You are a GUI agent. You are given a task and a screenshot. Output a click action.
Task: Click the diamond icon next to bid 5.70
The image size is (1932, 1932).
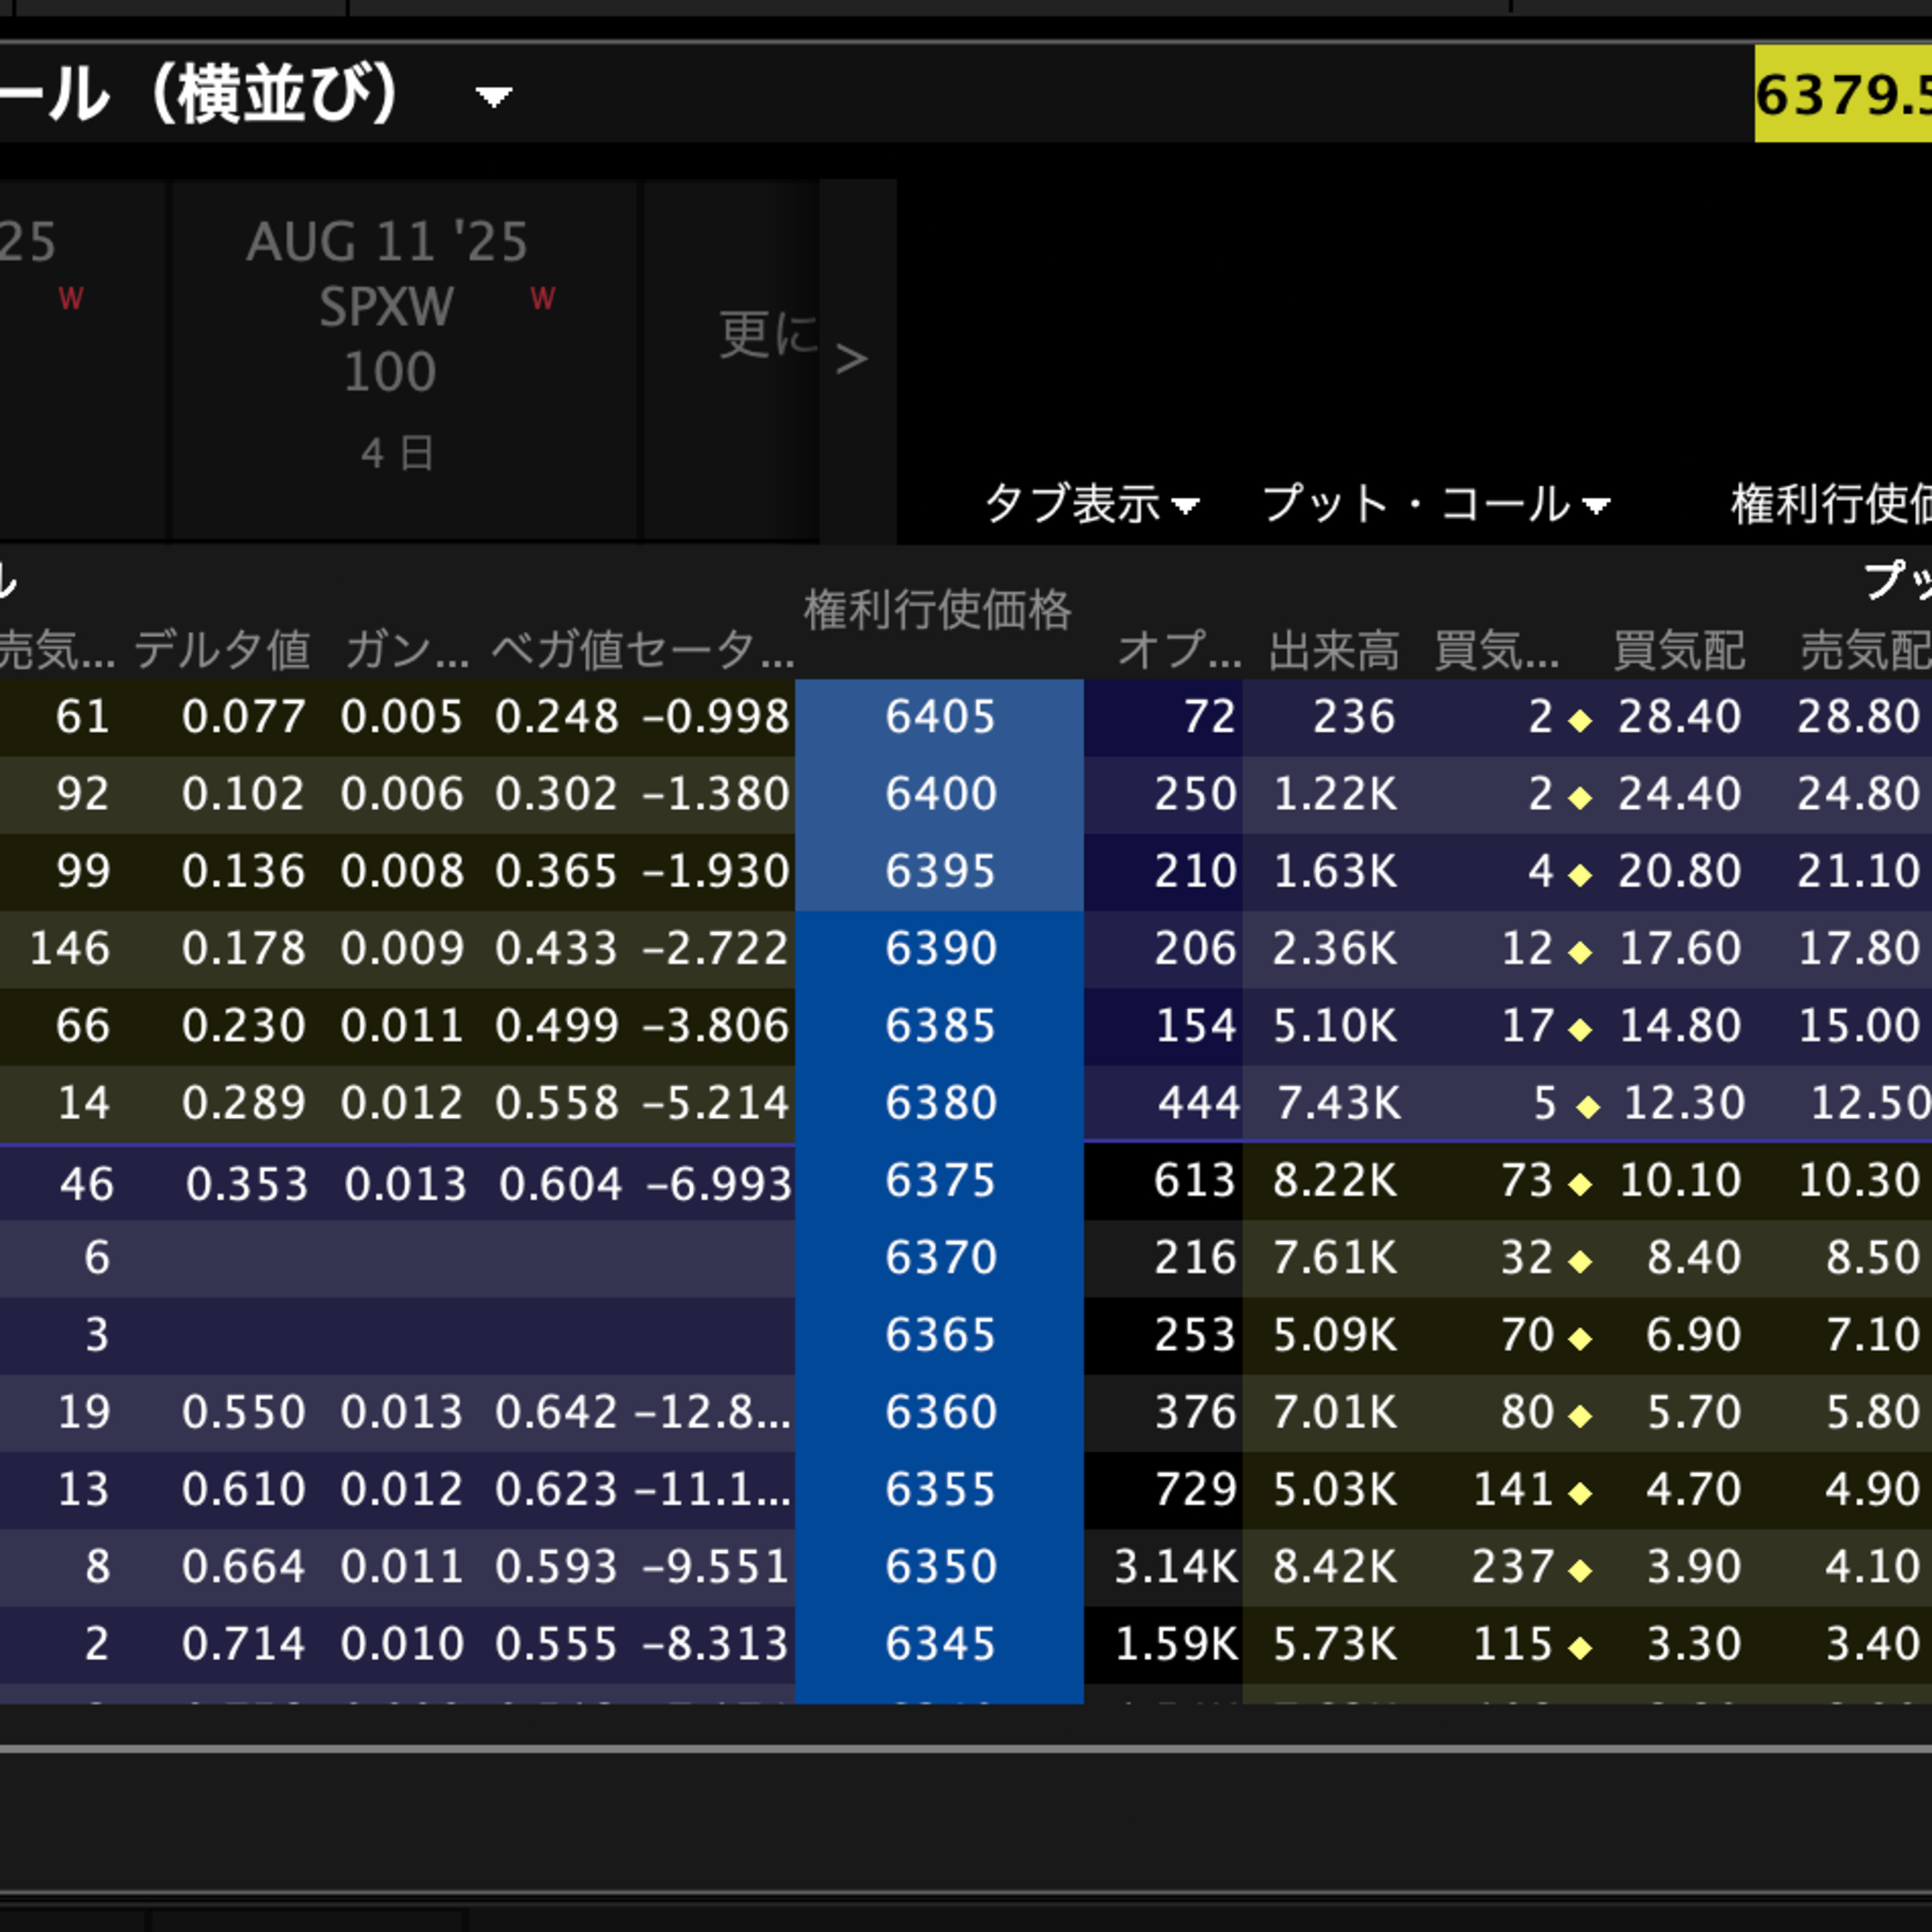pyautogui.click(x=1580, y=1416)
